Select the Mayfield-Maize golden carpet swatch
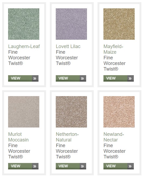The height and width of the screenshot is (178, 143). coord(119,24)
